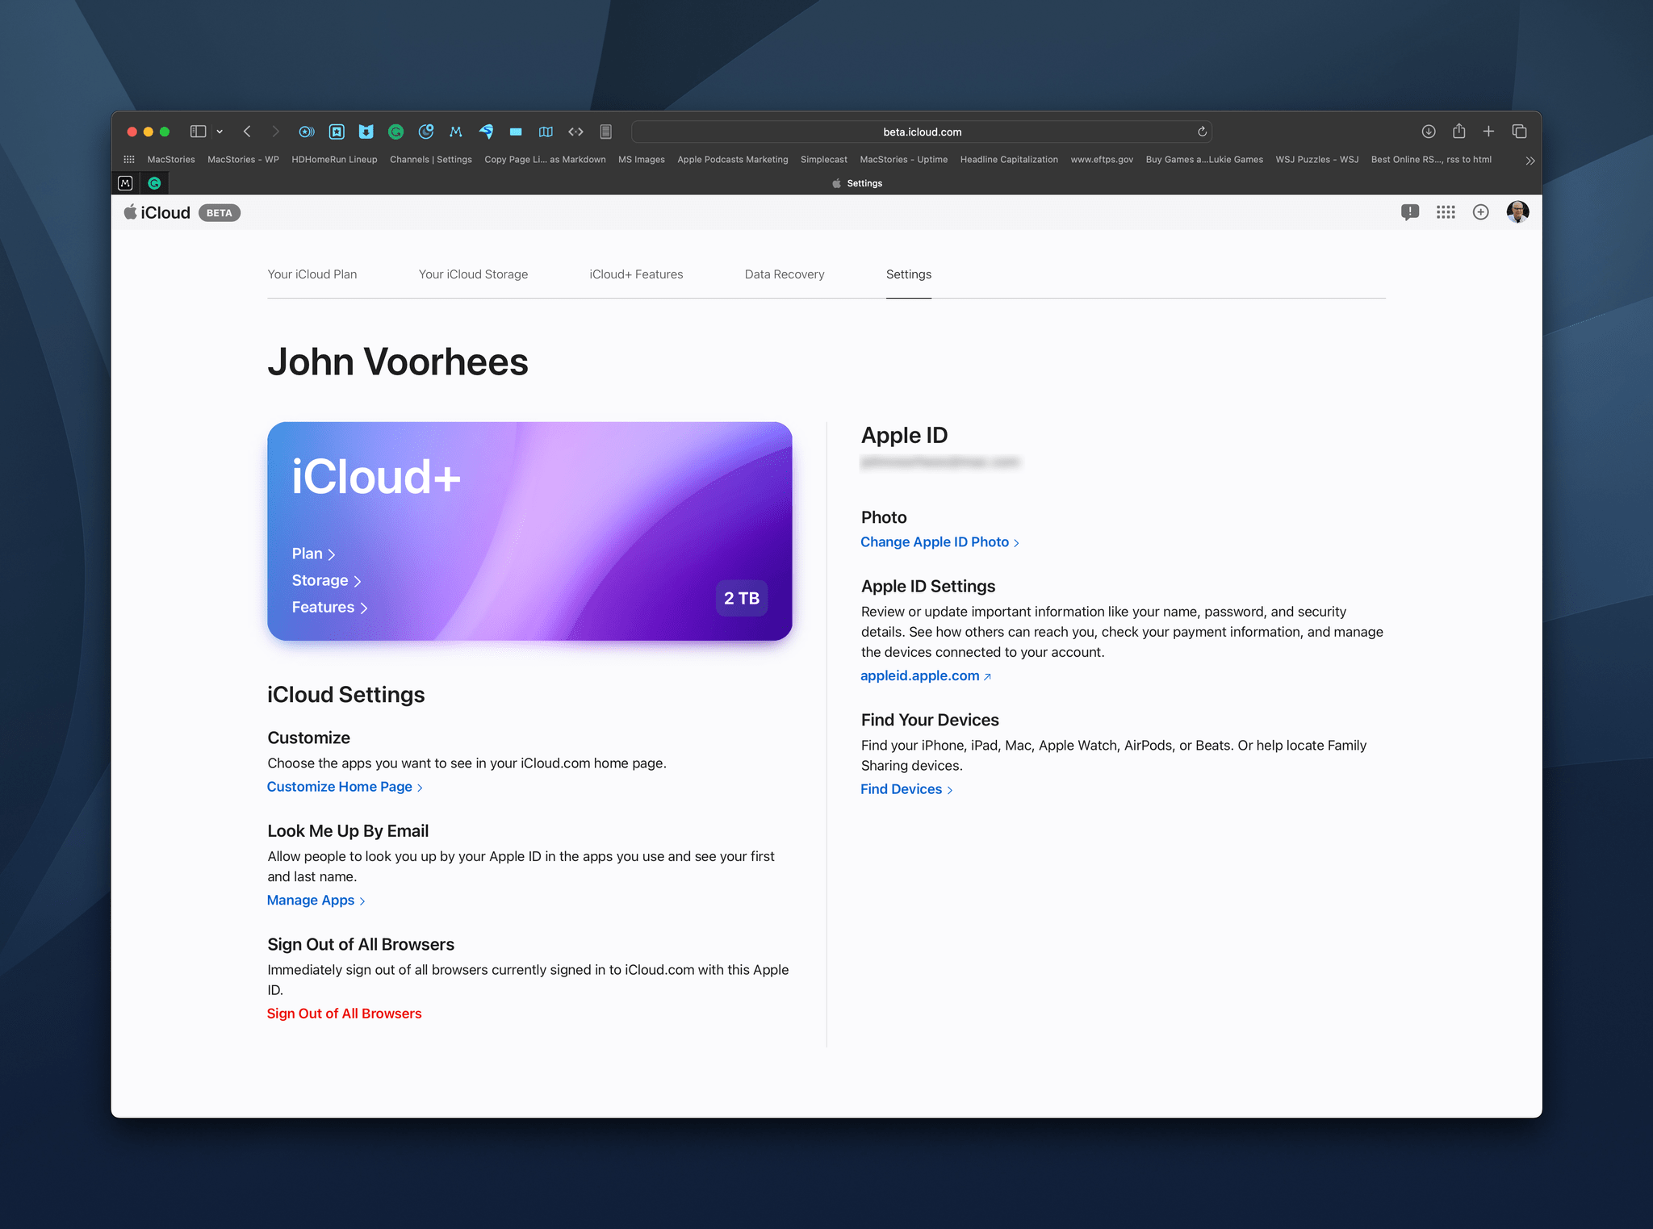Select the MacStories favicon tab icon
The width and height of the screenshot is (1653, 1229).
pos(125,182)
